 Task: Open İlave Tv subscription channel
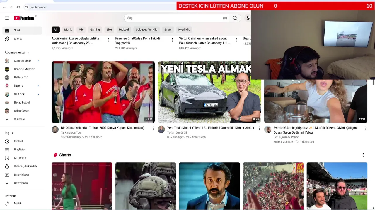pyautogui.click(x=22, y=86)
